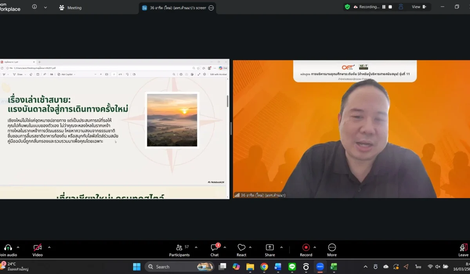This screenshot has width=470, height=274.
Task: Open the Chat panel
Action: click(x=214, y=249)
